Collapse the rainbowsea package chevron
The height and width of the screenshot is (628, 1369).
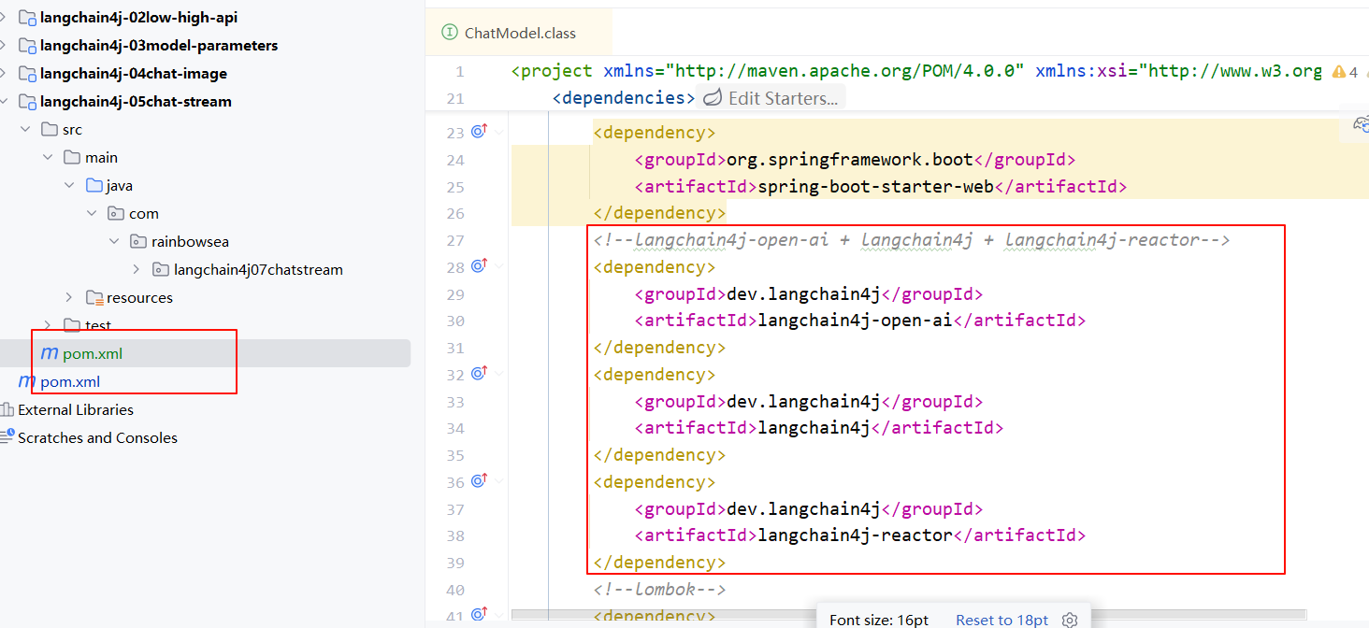point(115,242)
